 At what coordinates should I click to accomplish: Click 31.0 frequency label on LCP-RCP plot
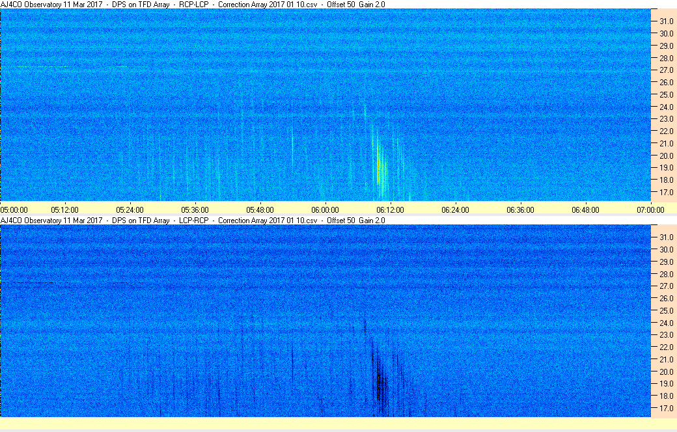pyautogui.click(x=666, y=237)
